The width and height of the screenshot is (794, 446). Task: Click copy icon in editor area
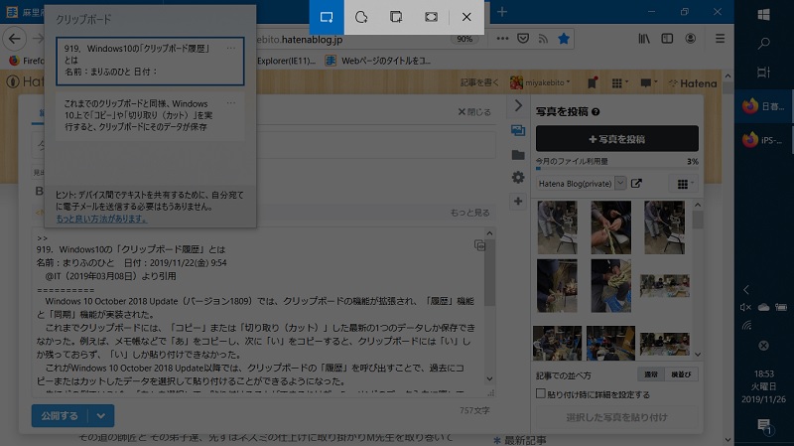pyautogui.click(x=479, y=245)
